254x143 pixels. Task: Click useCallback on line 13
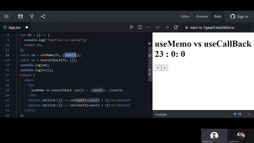(50, 60)
